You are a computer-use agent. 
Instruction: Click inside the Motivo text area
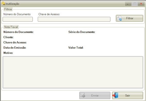73,72
